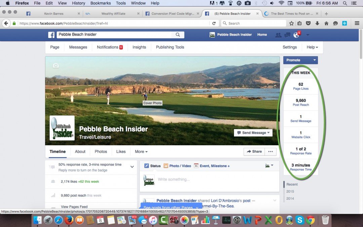Expand the response rate panel chevron
Viewport: 363px width, 227px height.
click(x=132, y=167)
